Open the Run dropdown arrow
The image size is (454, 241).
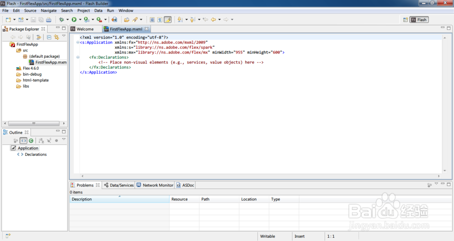tap(80, 19)
